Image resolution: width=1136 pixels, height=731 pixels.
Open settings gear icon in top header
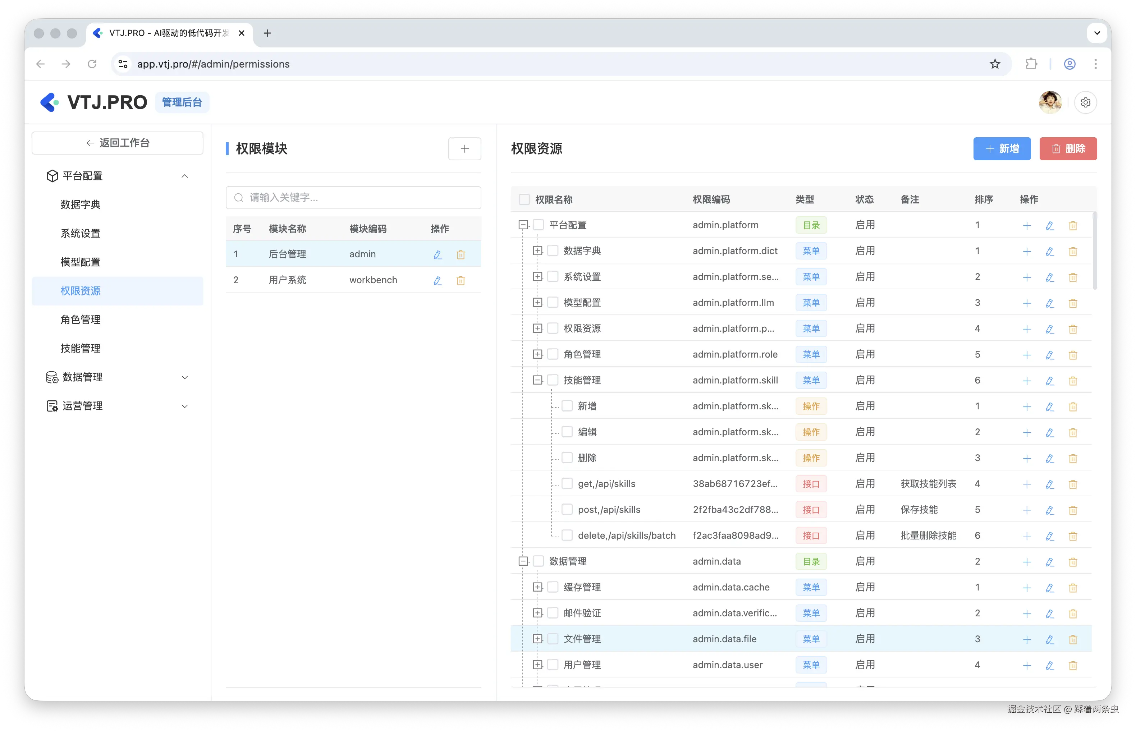(1085, 102)
